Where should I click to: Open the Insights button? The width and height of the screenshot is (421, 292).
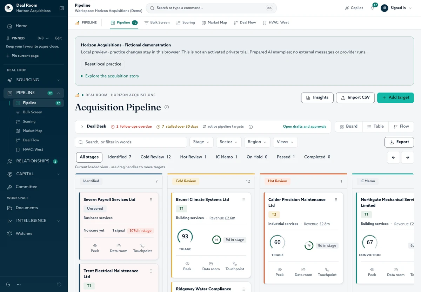coord(317,98)
